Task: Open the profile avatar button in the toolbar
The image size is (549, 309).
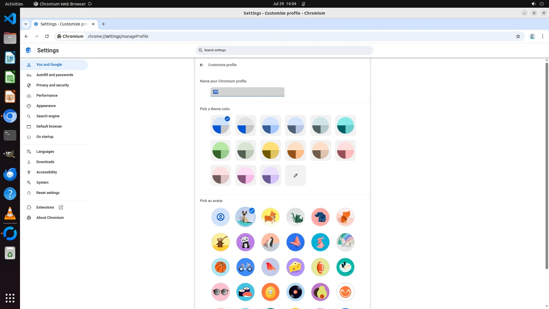Action: [532, 36]
